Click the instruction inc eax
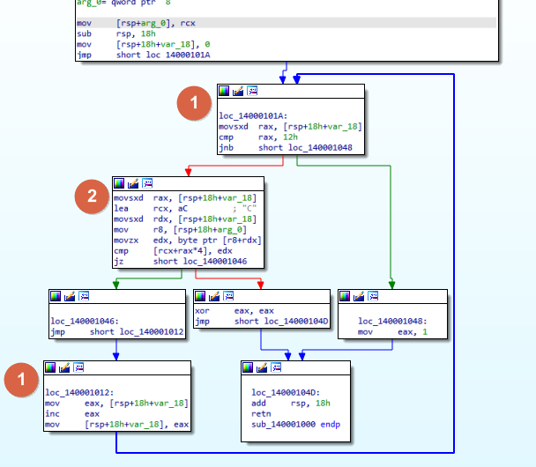Screen dimensions: 536x467 point(72,414)
